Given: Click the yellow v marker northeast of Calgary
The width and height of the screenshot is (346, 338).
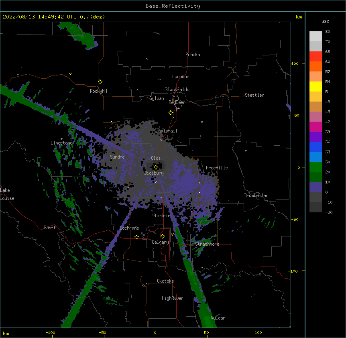Looking at the screenshot, I should tap(172, 234).
